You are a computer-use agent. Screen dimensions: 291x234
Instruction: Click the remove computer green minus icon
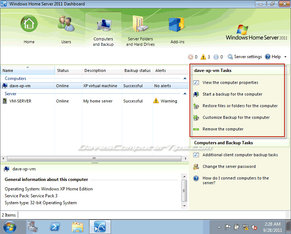(x=196, y=129)
